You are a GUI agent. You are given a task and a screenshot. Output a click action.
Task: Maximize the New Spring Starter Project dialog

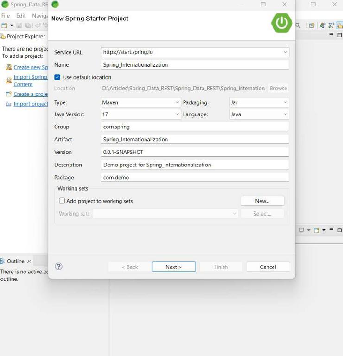263,4
